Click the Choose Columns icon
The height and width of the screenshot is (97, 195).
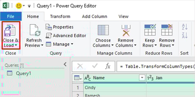103,30
